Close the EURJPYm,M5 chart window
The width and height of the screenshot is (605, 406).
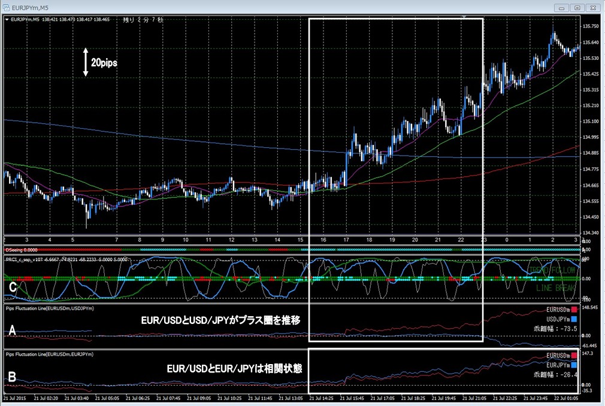coord(593,8)
